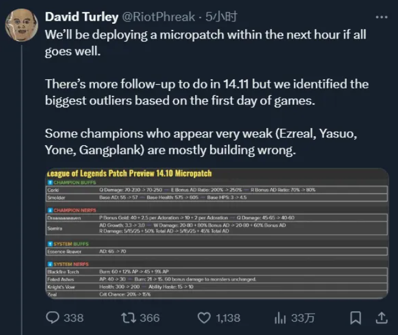This screenshot has width=398, height=335.
Task: Open tweet timestamp 5小时
Action: click(221, 16)
